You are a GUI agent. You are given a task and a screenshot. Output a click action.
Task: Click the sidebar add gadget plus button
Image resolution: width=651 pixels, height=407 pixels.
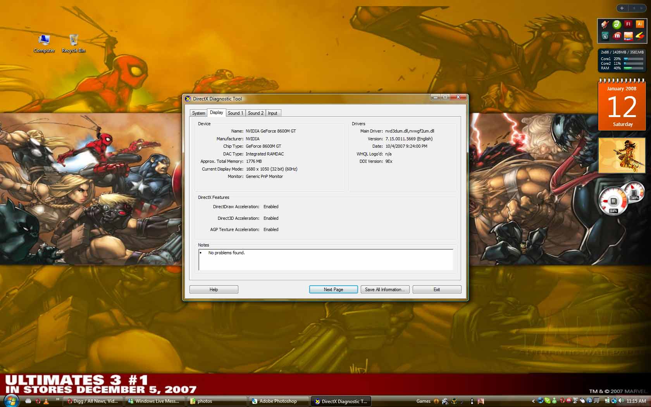tap(622, 8)
